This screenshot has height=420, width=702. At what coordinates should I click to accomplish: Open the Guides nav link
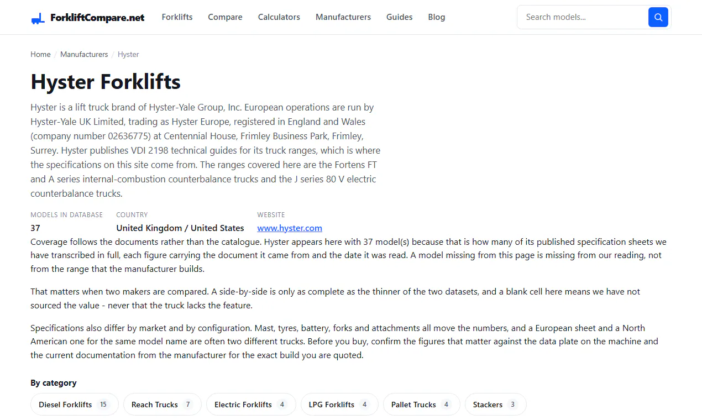click(399, 17)
